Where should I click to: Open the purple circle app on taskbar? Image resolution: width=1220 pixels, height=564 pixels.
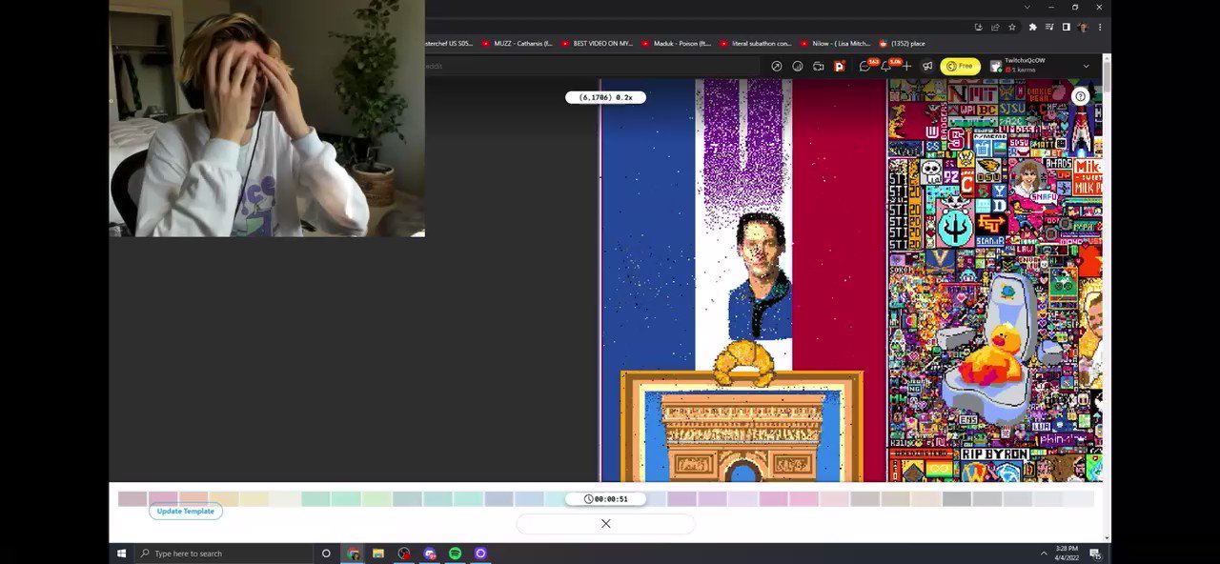pos(480,553)
